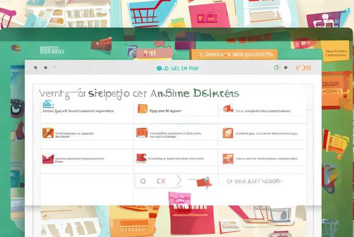Toggle the green circle control in window header
The height and width of the screenshot is (237, 354).
[x=277, y=68]
